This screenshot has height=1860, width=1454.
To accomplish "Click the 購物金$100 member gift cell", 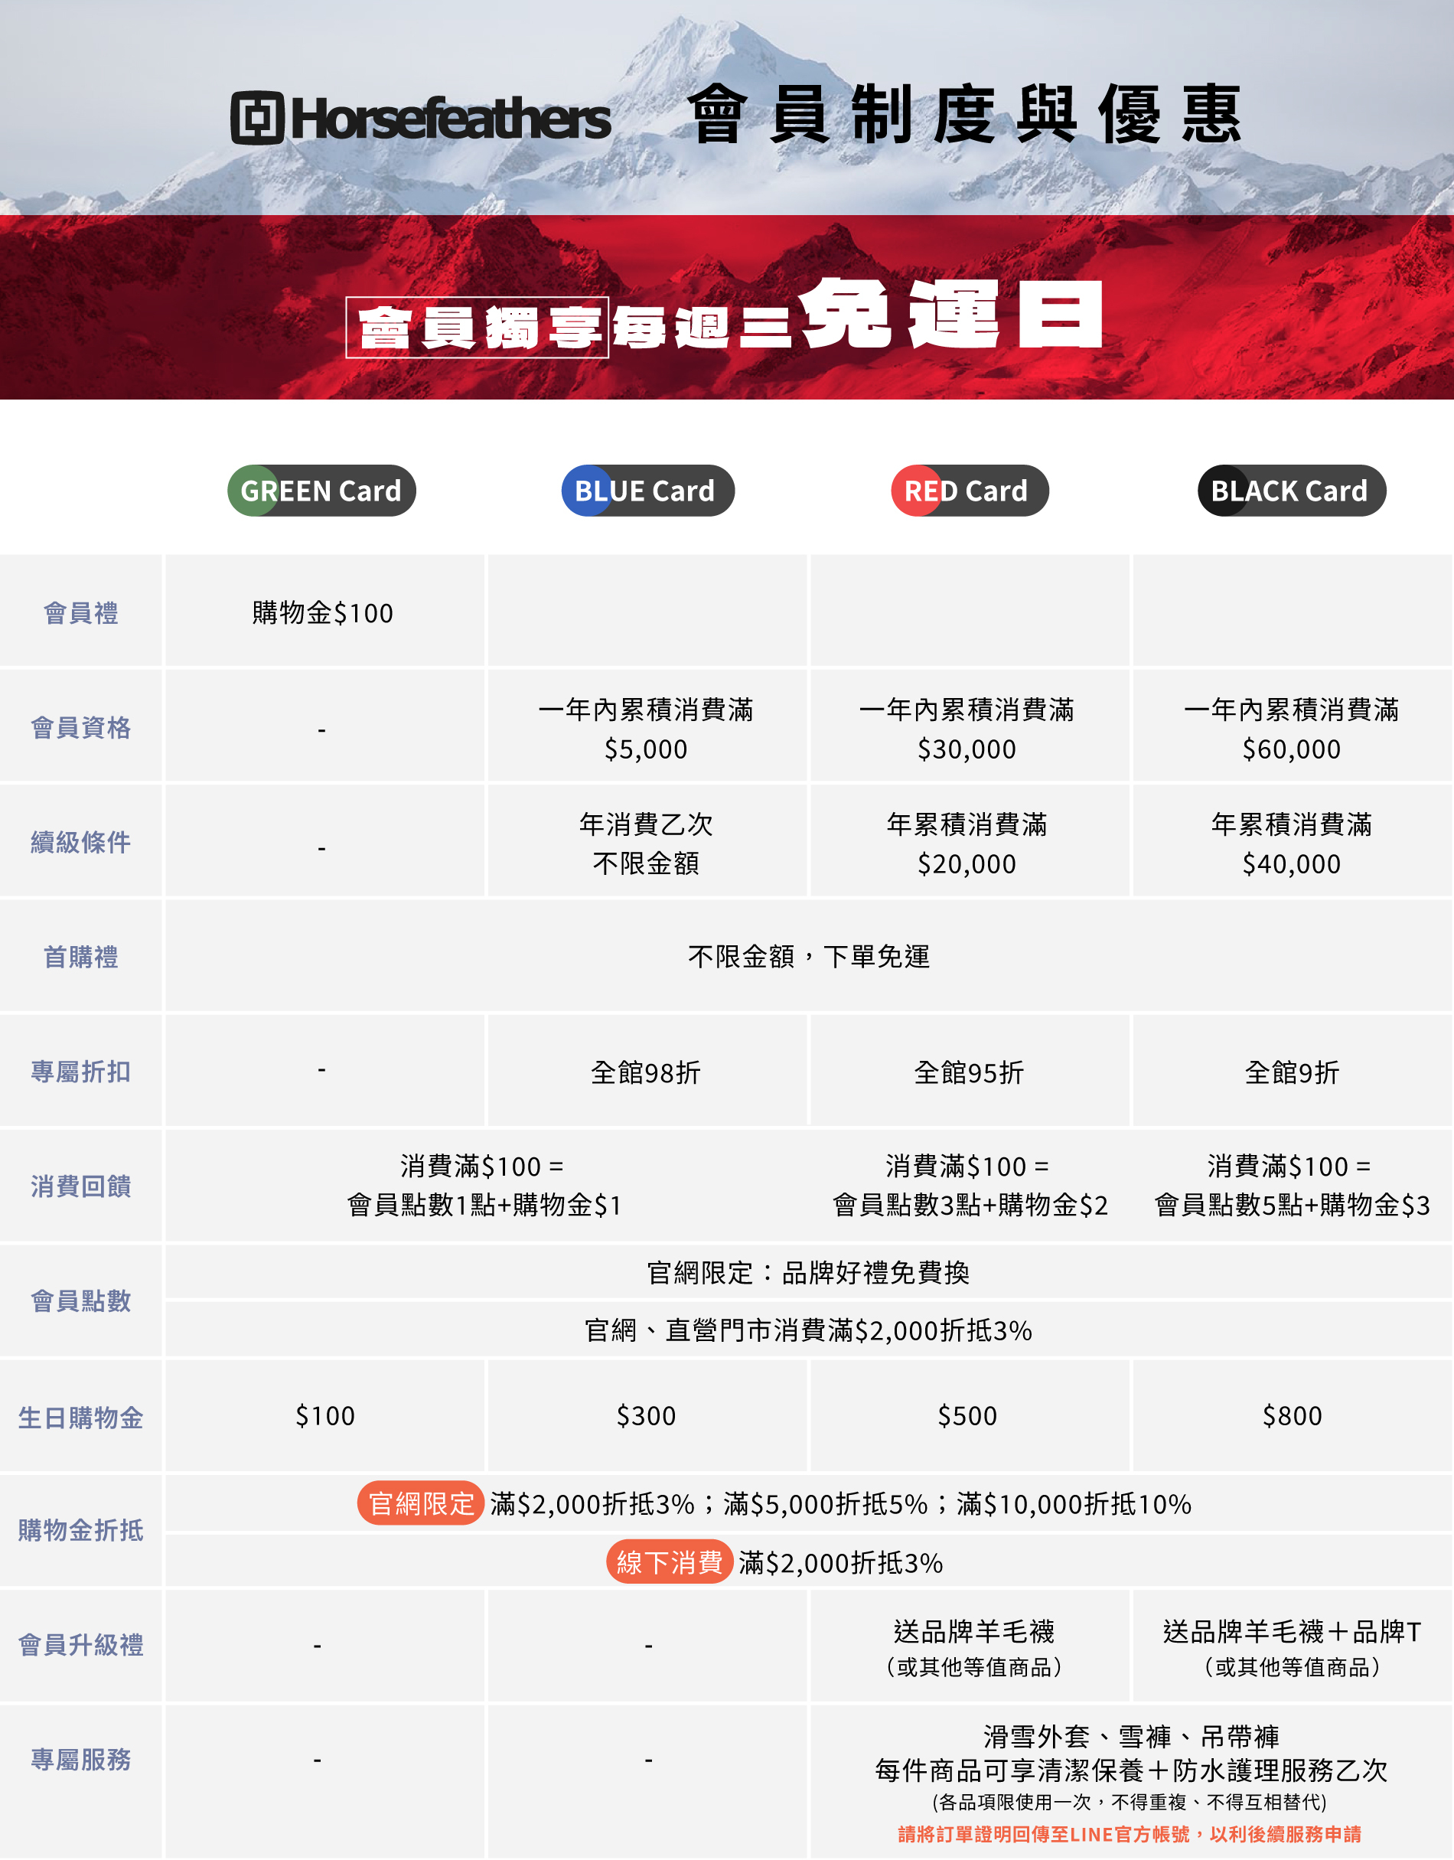I will pyautogui.click(x=323, y=613).
